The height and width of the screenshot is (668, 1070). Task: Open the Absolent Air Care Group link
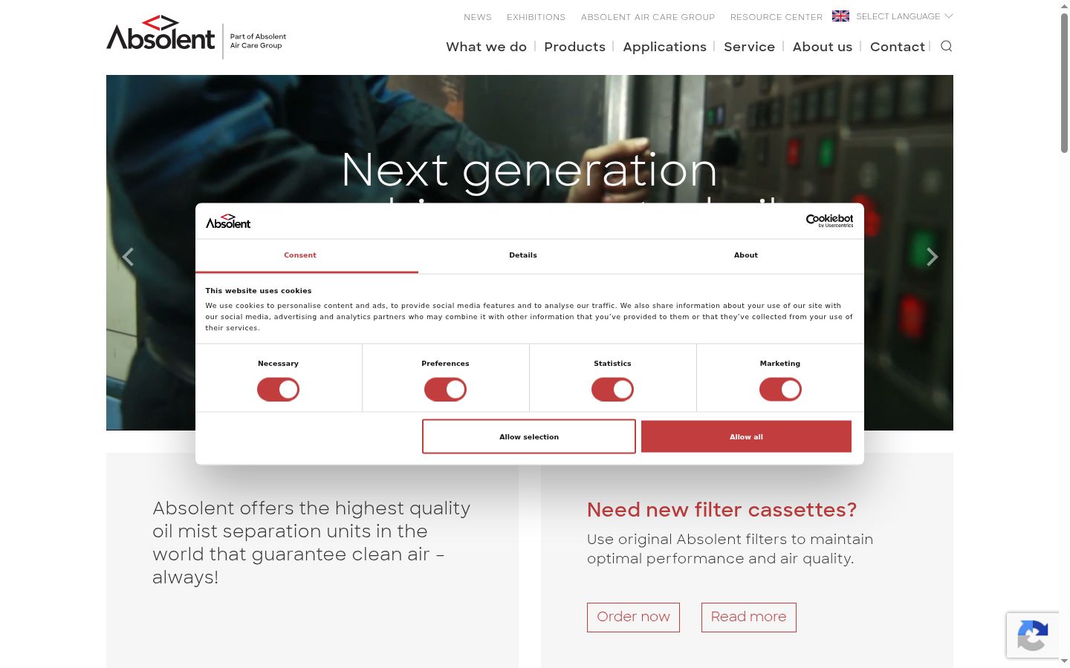coord(648,17)
